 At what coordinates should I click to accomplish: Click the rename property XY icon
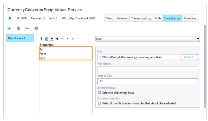tap(62, 39)
